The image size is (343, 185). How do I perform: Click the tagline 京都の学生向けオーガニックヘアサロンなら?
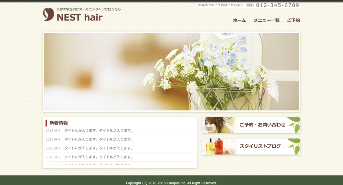coord(89,9)
